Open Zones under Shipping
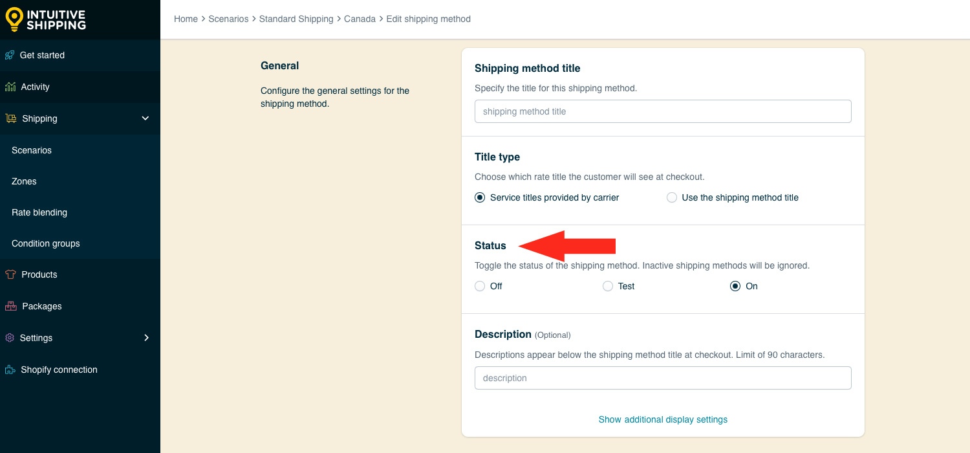 [x=80, y=181]
